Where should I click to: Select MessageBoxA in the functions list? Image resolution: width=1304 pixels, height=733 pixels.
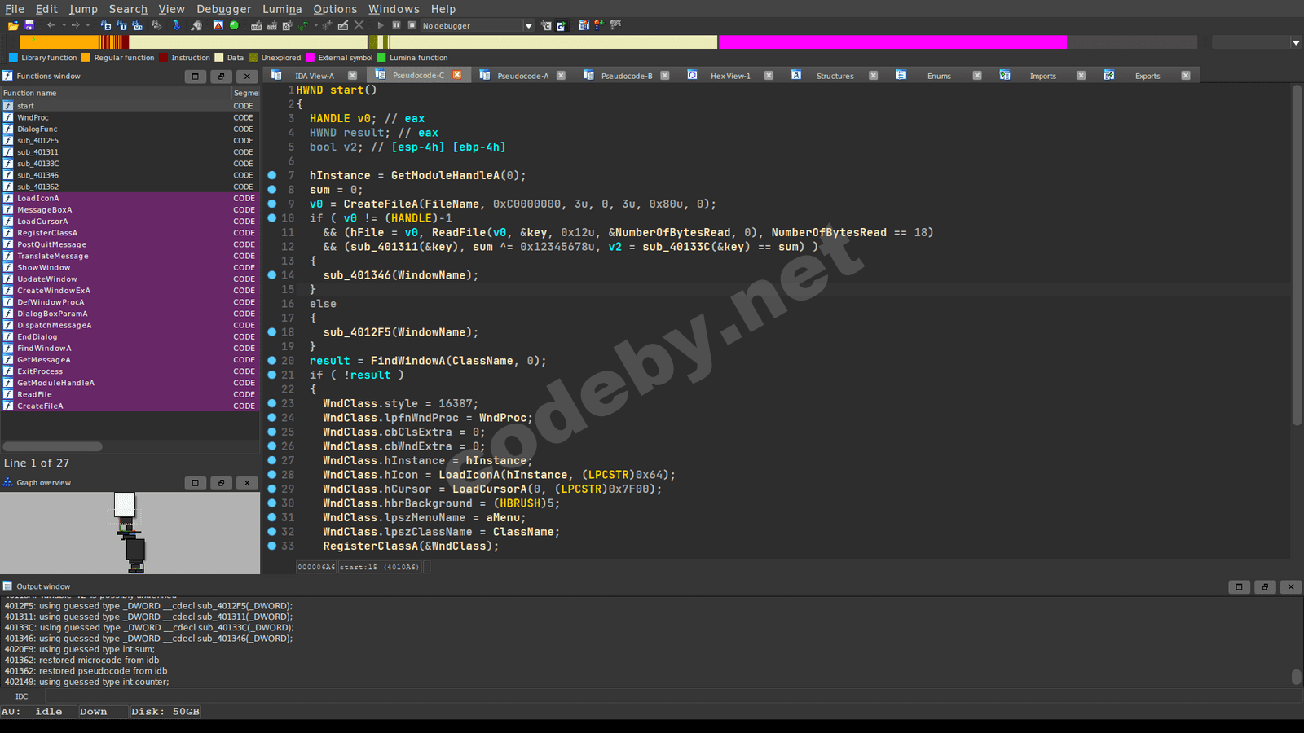point(130,209)
